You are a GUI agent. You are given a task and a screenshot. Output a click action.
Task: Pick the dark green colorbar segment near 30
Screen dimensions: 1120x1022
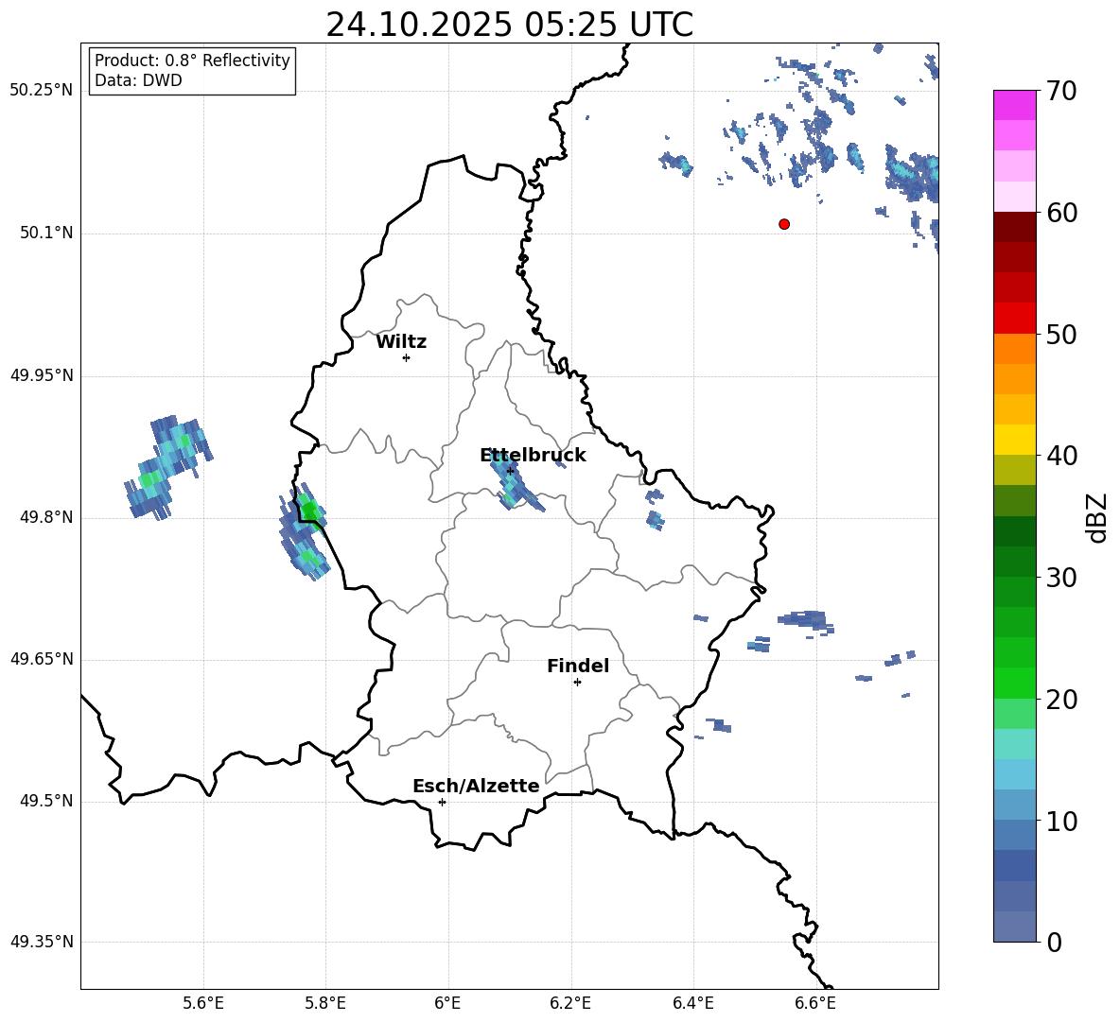1014,562
